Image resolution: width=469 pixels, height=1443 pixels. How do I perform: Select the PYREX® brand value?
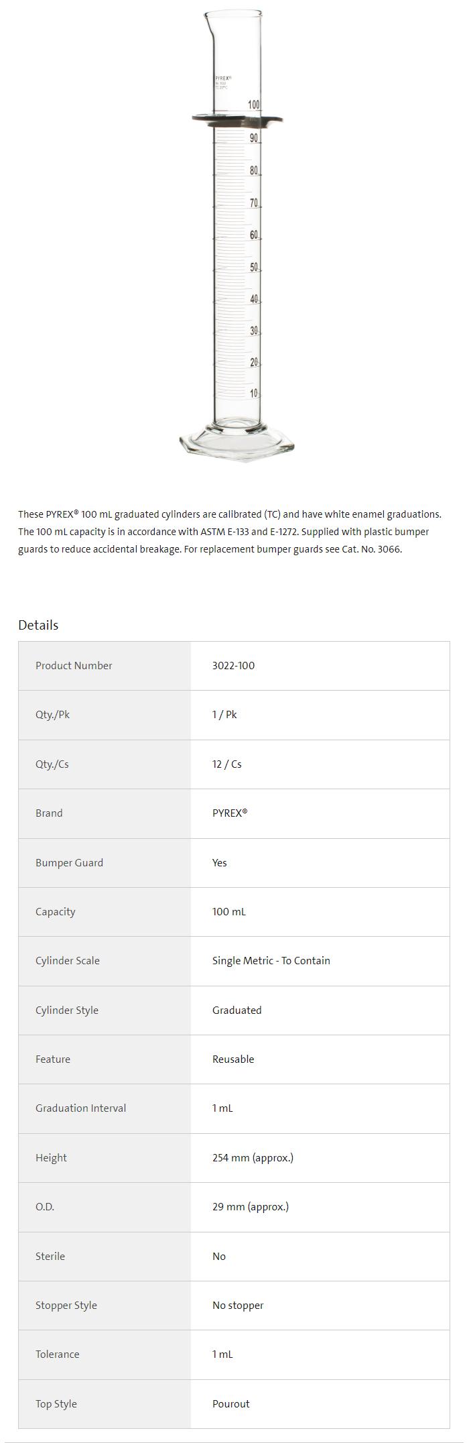[229, 813]
